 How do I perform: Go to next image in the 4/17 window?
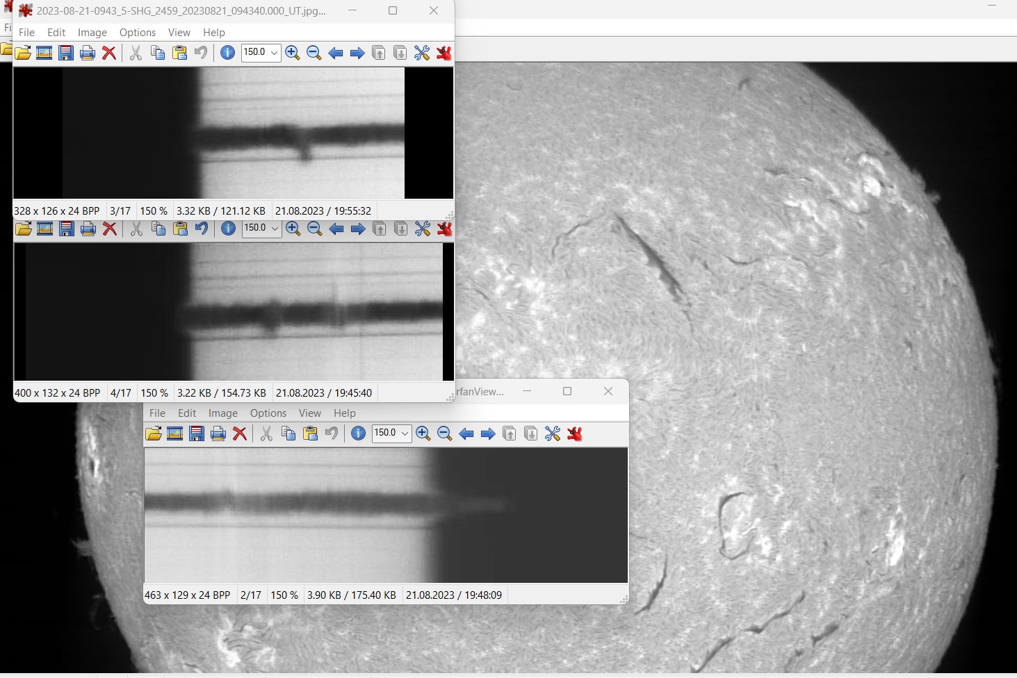(358, 229)
